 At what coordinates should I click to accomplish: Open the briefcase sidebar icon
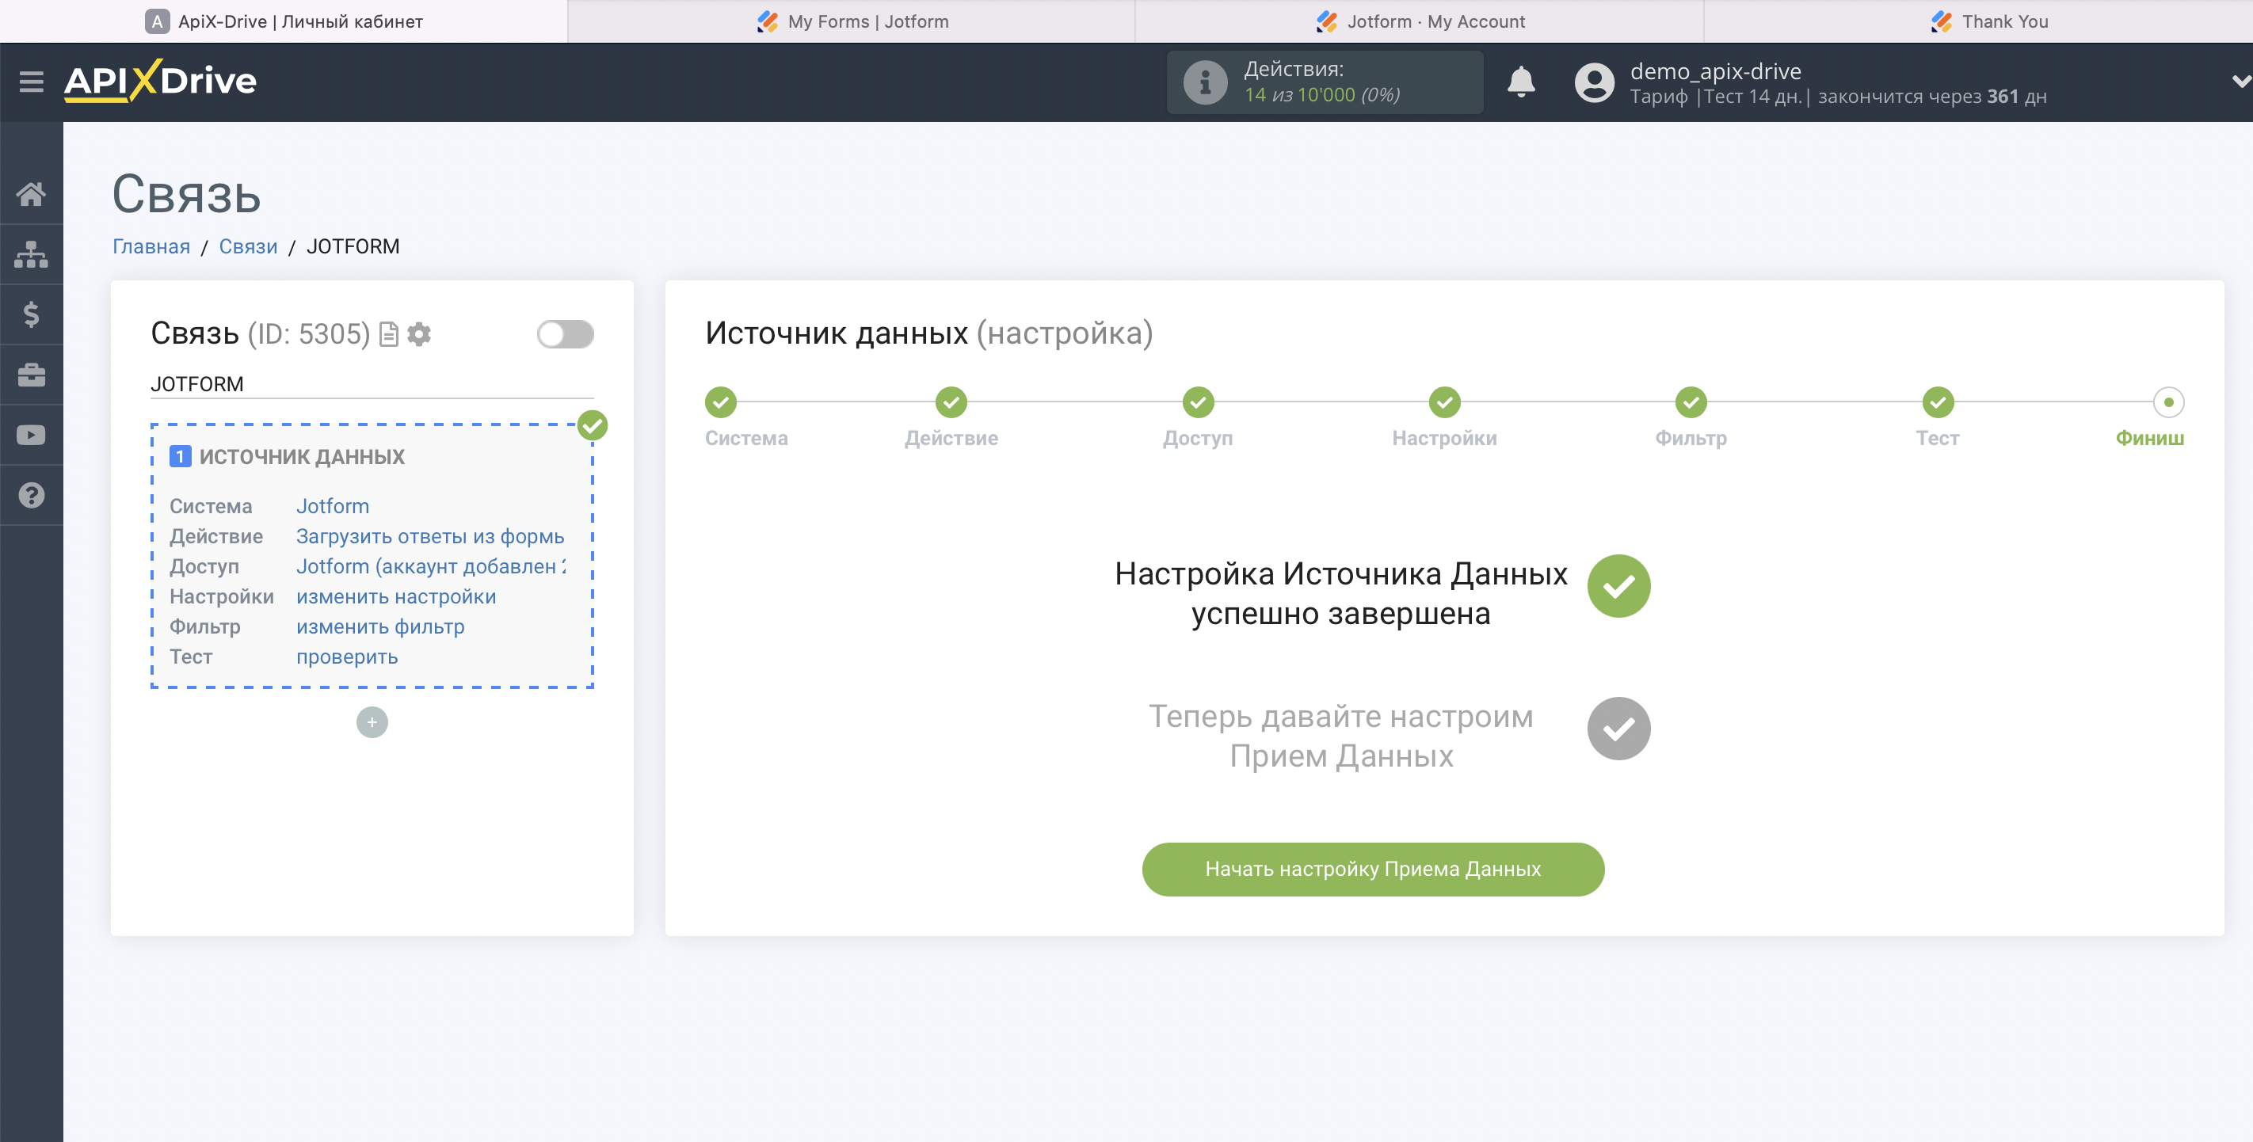point(32,375)
